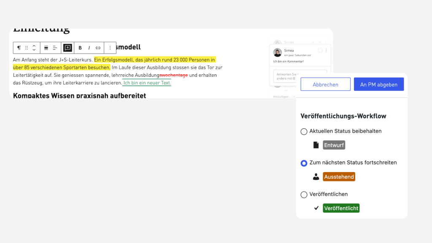Click the drag handle dots icon
The image size is (432, 243).
pyautogui.click(x=27, y=48)
